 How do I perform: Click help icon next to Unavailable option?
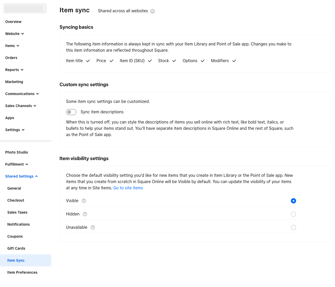[93, 227]
